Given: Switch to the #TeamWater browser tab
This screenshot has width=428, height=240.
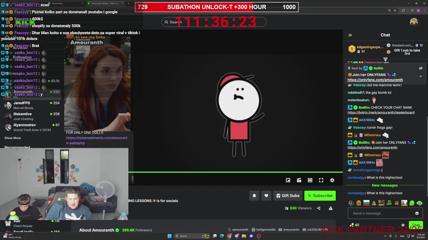Looking at the screenshot, I should tap(65, 3).
